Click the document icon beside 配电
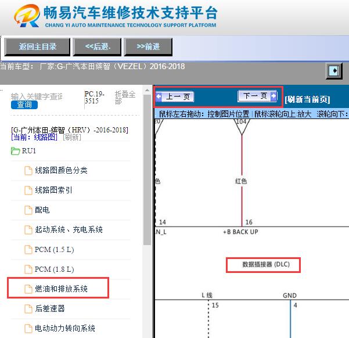The height and width of the screenshot is (338, 349). tap(28, 210)
